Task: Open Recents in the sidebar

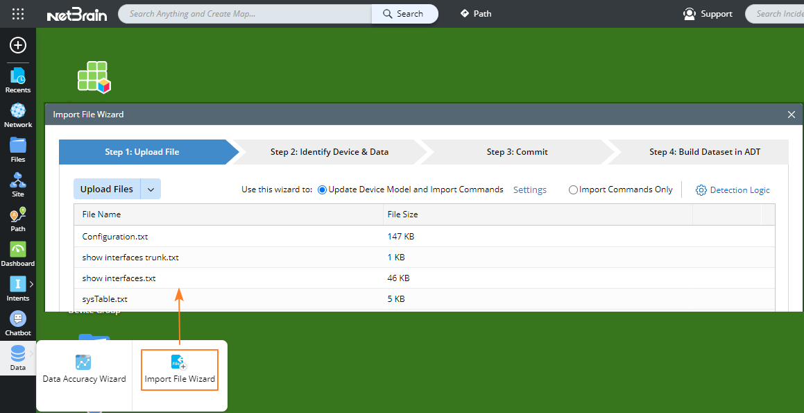Action: pyautogui.click(x=18, y=80)
